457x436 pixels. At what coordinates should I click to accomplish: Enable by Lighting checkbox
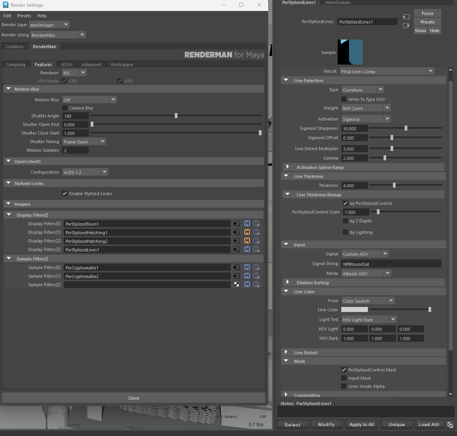click(x=345, y=232)
